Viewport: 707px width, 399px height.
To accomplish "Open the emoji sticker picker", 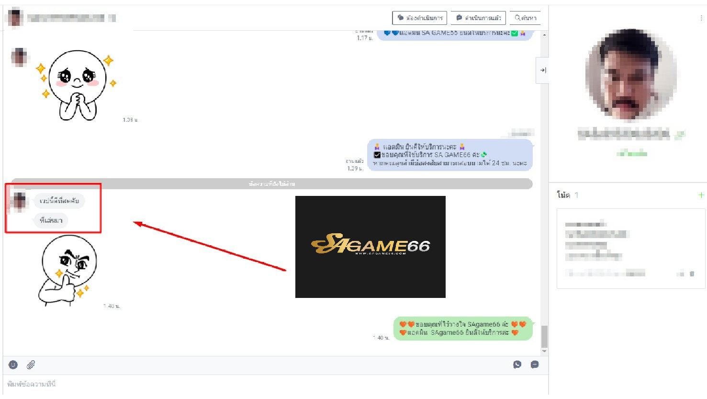I will tap(13, 365).
